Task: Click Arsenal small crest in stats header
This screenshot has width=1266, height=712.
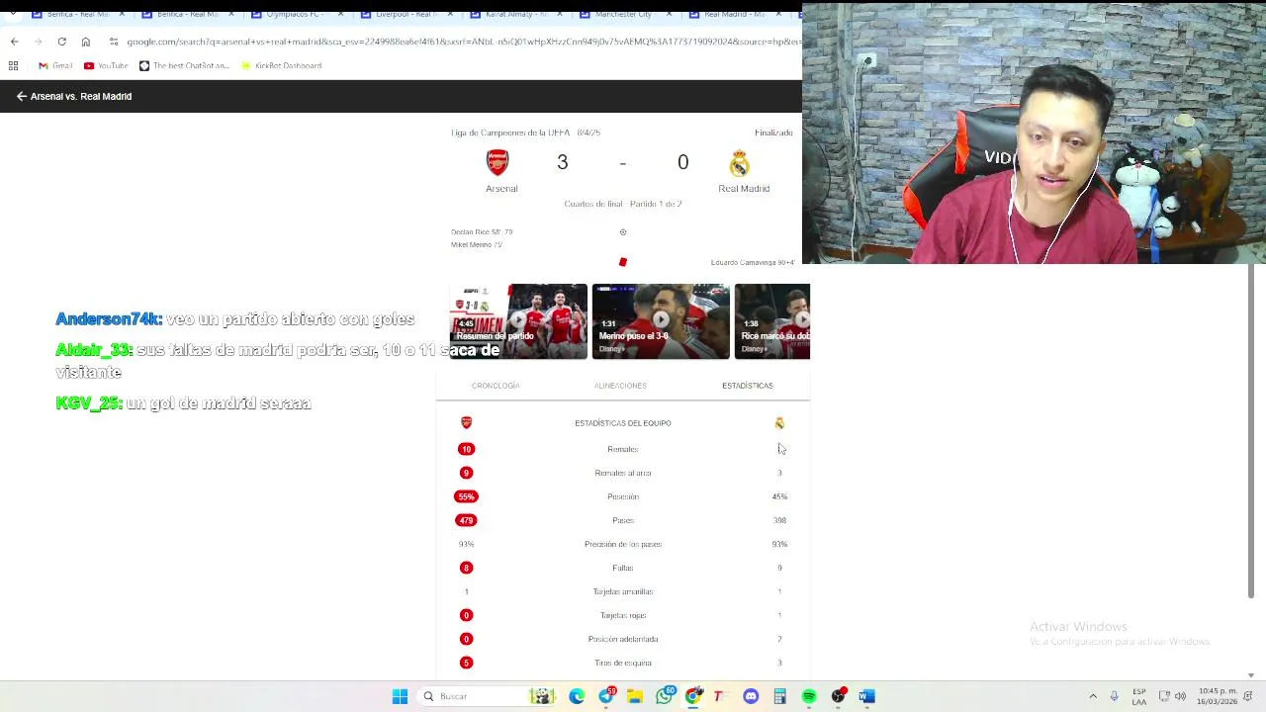Action: point(466,423)
